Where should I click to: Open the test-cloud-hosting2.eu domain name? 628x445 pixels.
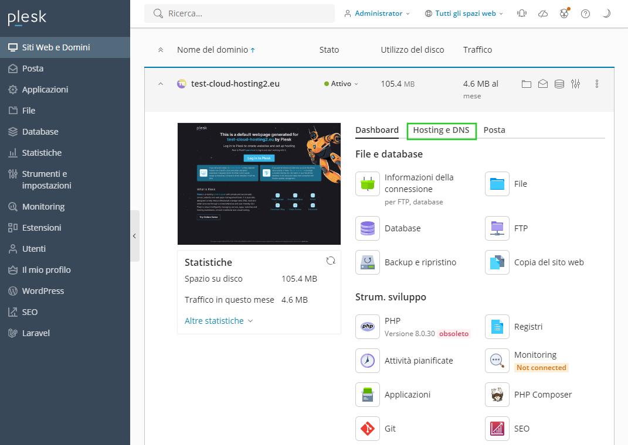click(x=235, y=84)
